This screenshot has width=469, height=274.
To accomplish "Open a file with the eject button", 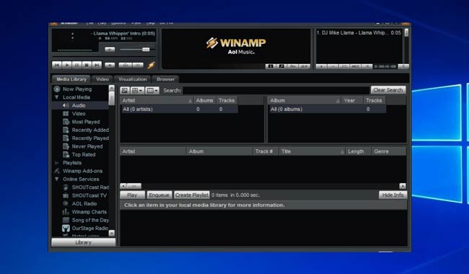I will 110,65.
